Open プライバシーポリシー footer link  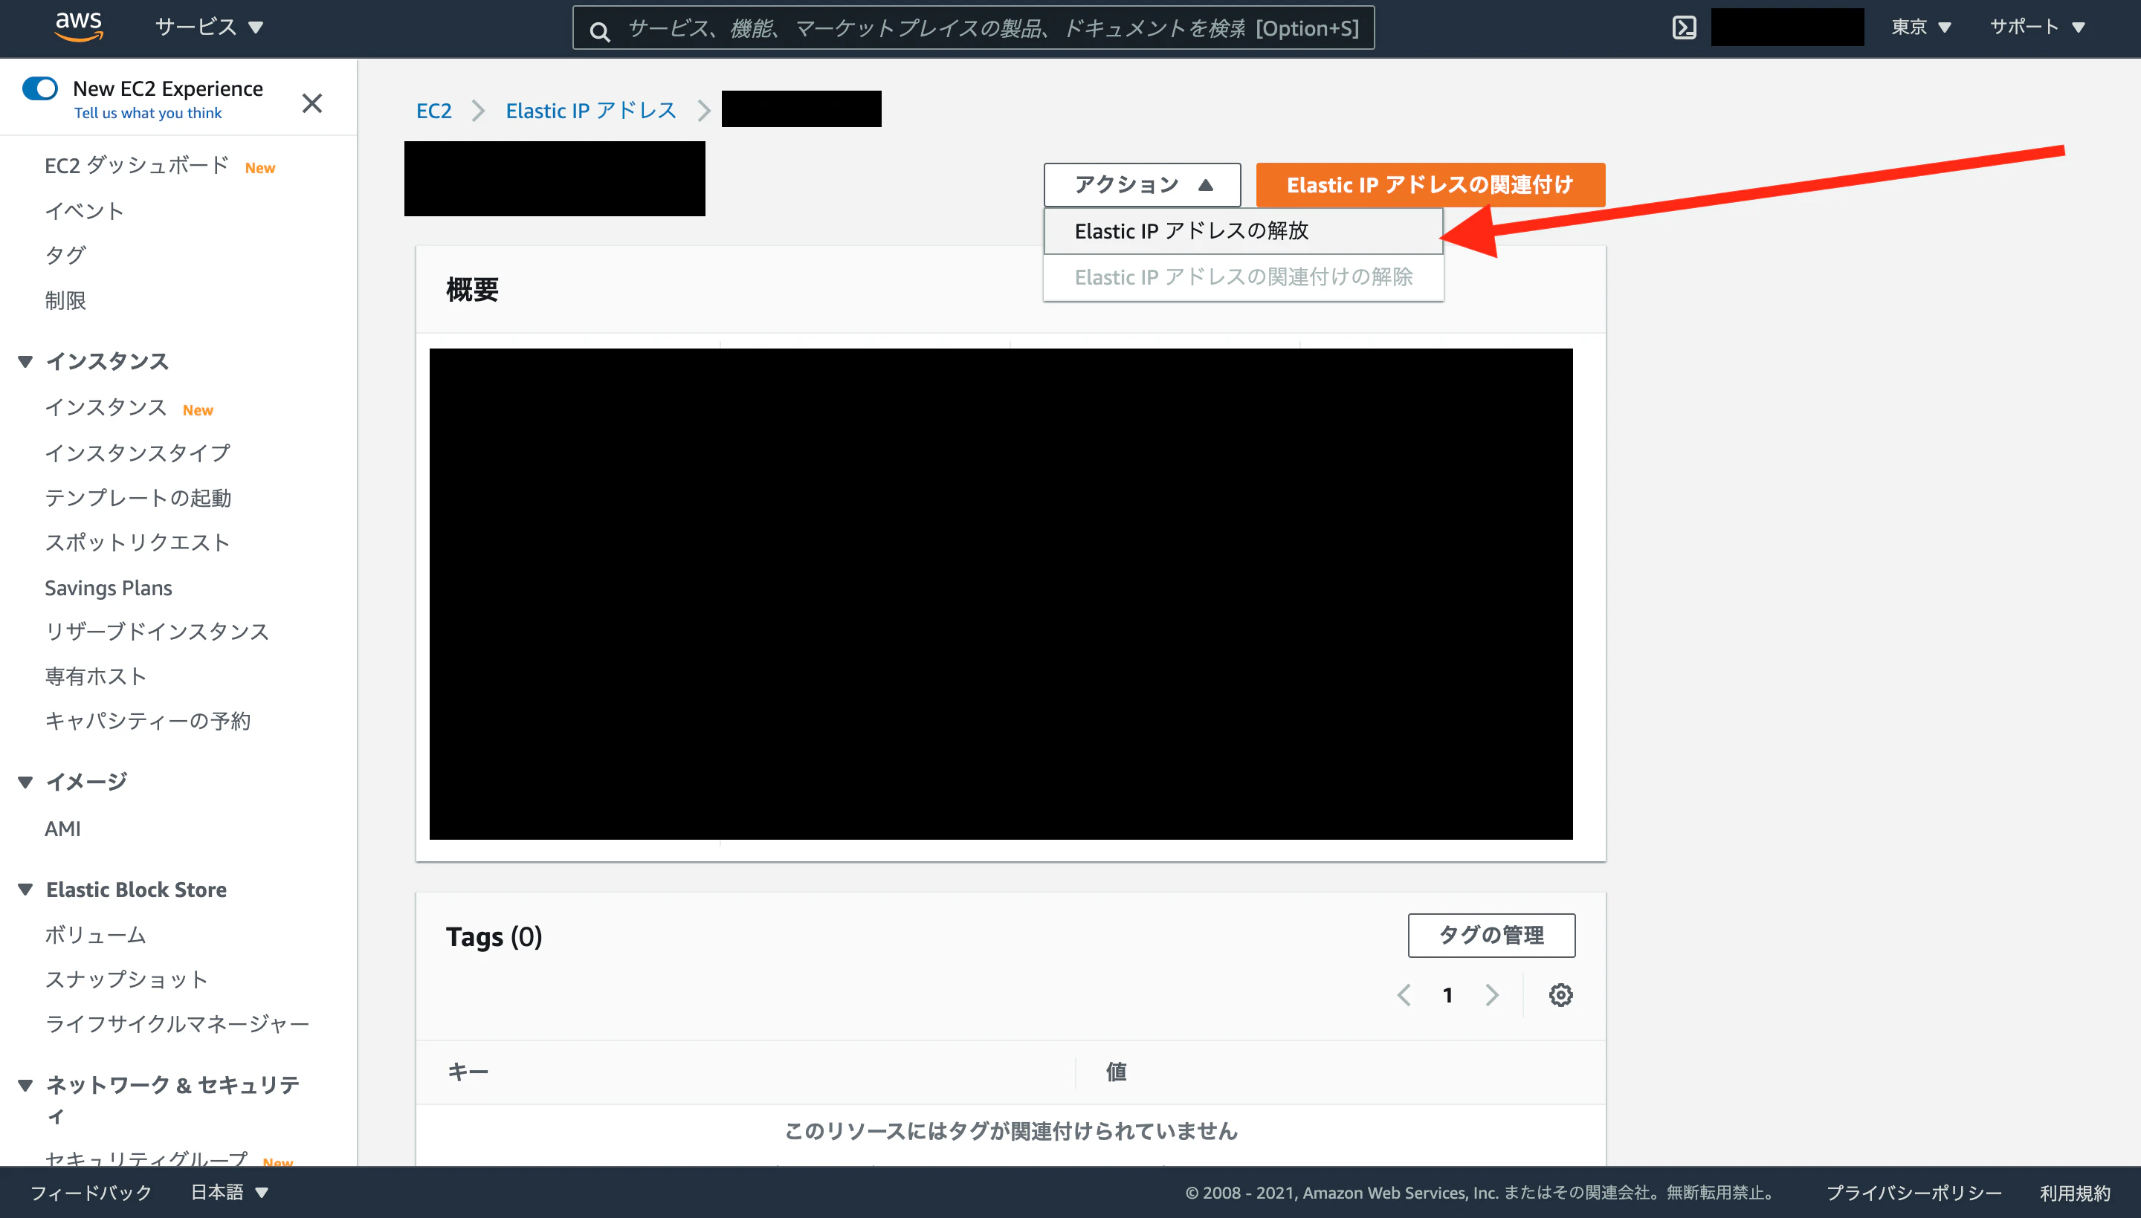pyautogui.click(x=1914, y=1192)
